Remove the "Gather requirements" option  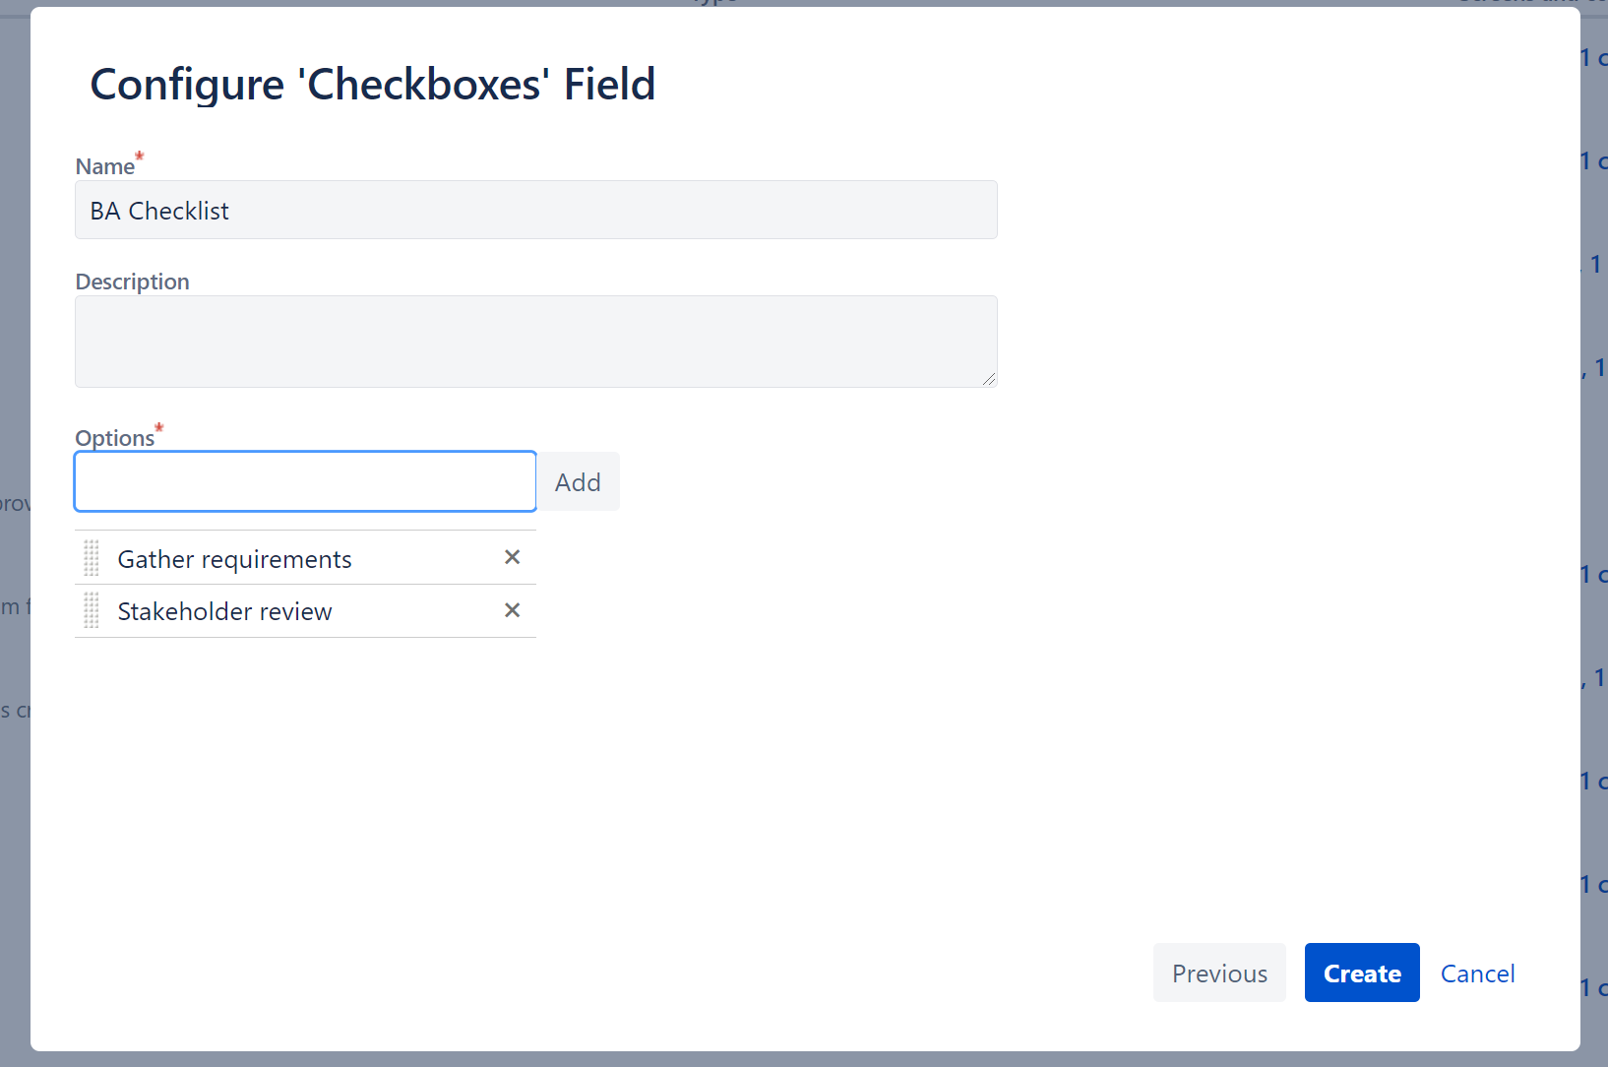512,557
